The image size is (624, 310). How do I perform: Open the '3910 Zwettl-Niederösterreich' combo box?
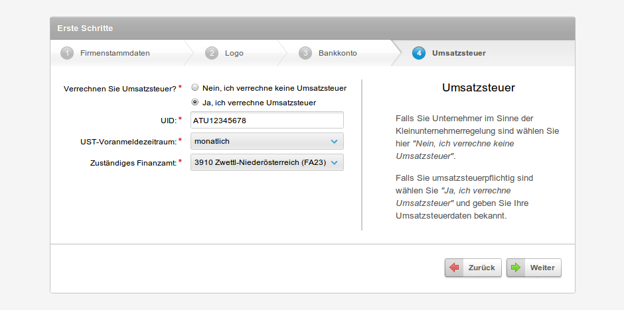point(260,162)
